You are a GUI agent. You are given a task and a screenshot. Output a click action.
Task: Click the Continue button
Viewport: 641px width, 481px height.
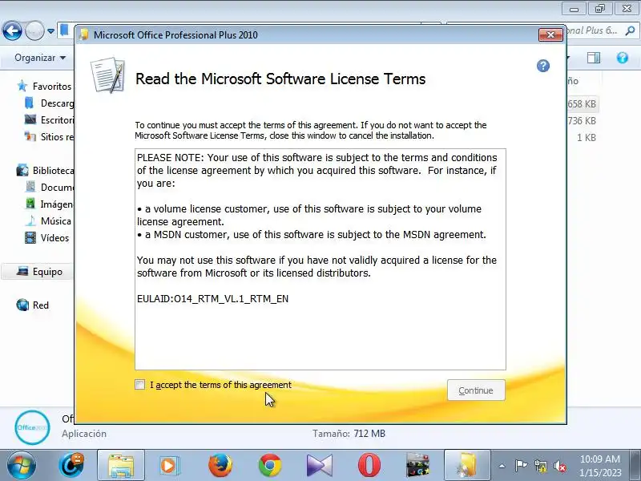(x=476, y=390)
